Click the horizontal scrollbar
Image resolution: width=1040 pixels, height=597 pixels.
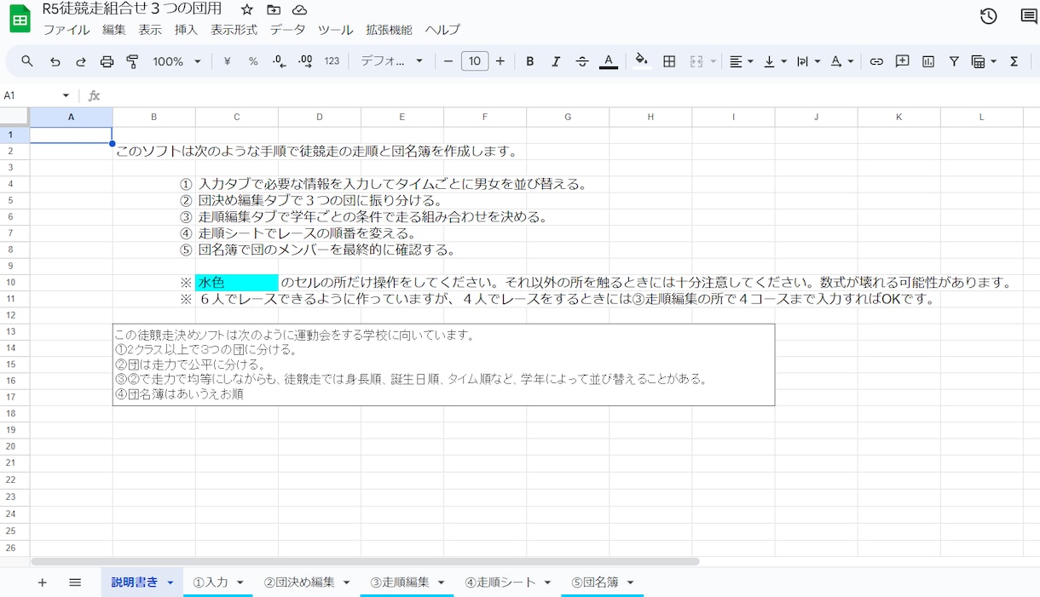point(365,561)
